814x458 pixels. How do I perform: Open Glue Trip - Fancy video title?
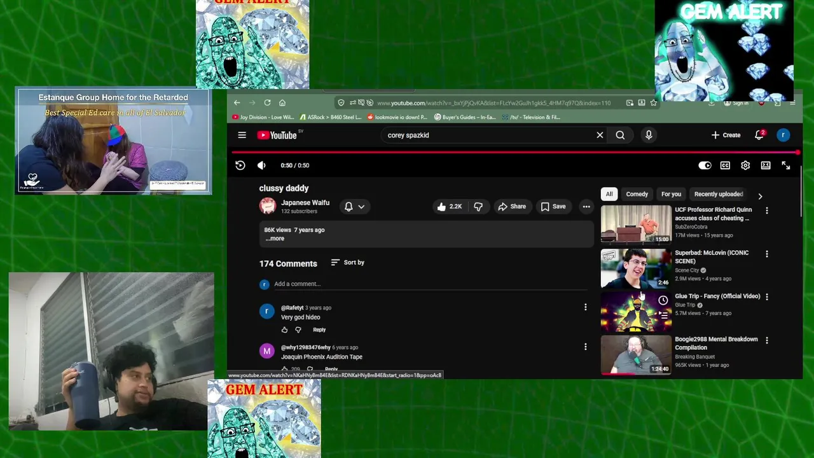click(x=717, y=296)
